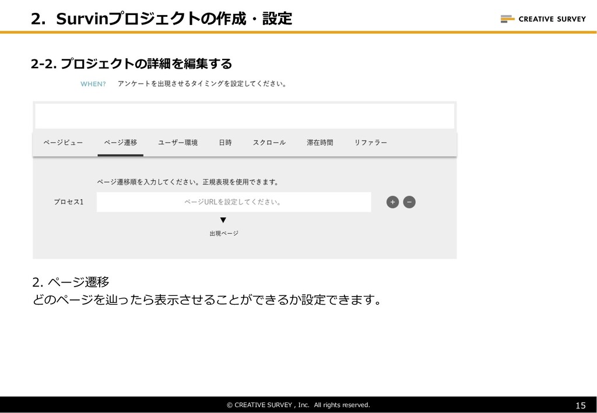Select the 滞在時間 tab
Image resolution: width=597 pixels, height=413 pixels.
pyautogui.click(x=320, y=143)
